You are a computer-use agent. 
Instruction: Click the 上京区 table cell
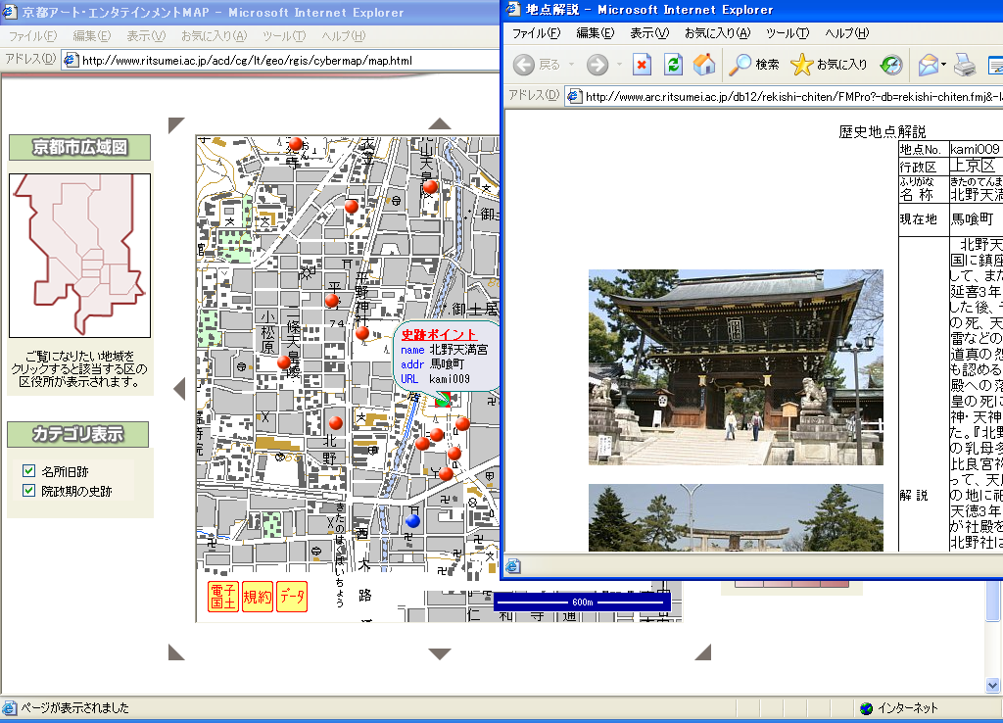[976, 166]
